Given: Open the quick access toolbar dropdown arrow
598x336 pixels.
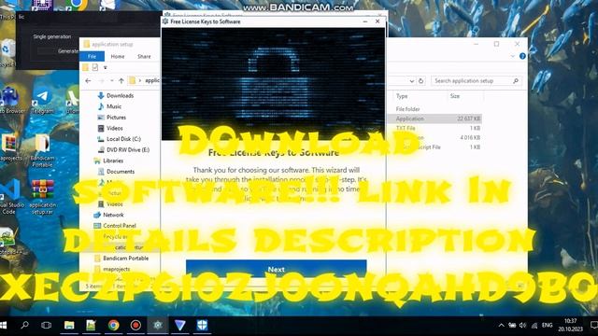Looking at the screenshot, I should point(106,68).
